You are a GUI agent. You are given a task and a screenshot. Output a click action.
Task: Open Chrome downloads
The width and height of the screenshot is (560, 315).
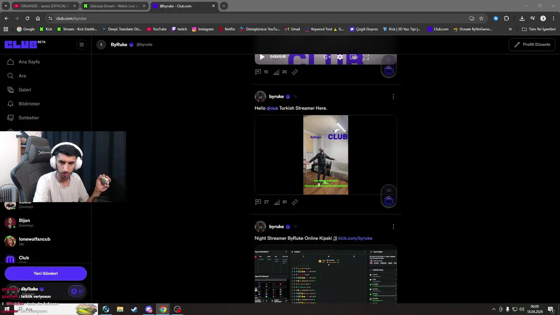(522, 18)
